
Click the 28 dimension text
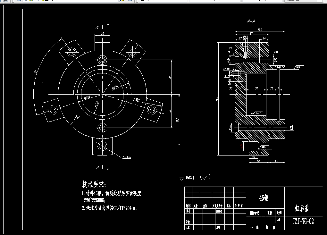point(272,88)
